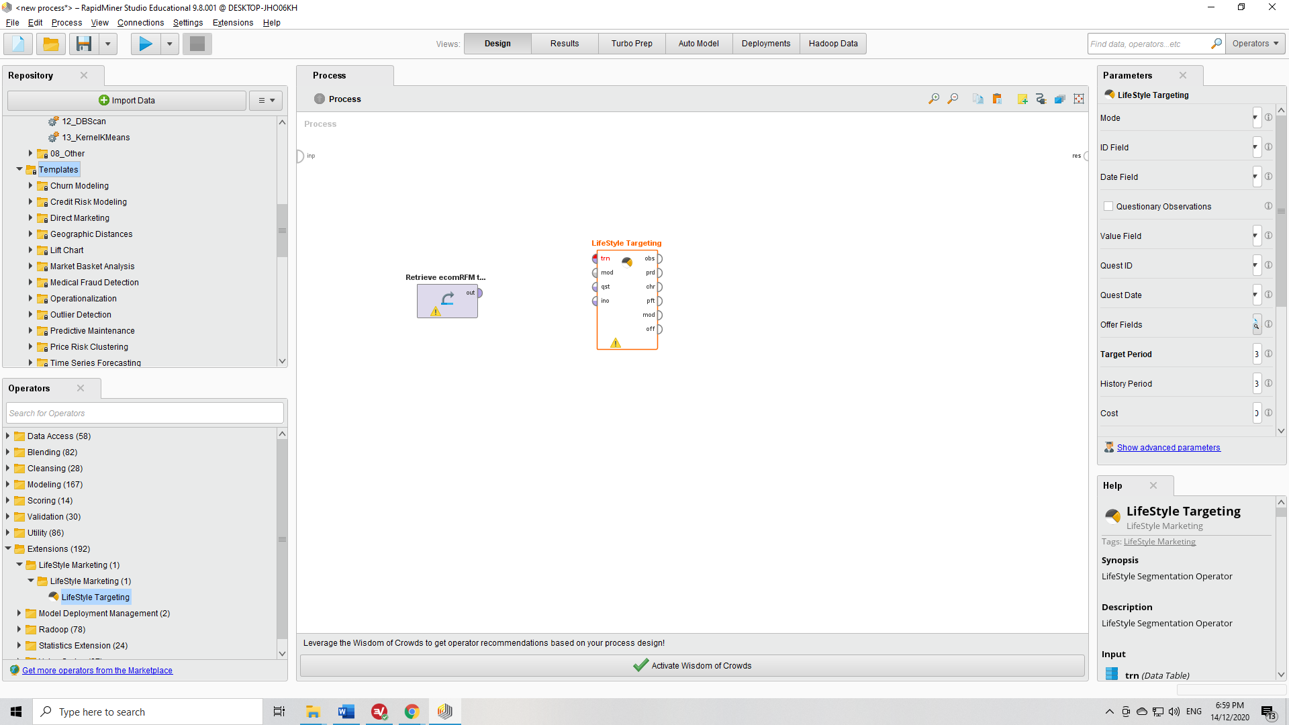
Task: Click the Target Period value field
Action: 1257,354
